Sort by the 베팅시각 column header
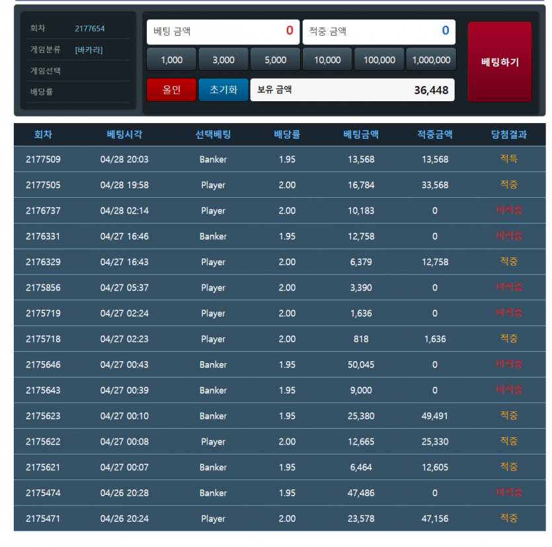This screenshot has height=547, width=552. click(x=124, y=134)
